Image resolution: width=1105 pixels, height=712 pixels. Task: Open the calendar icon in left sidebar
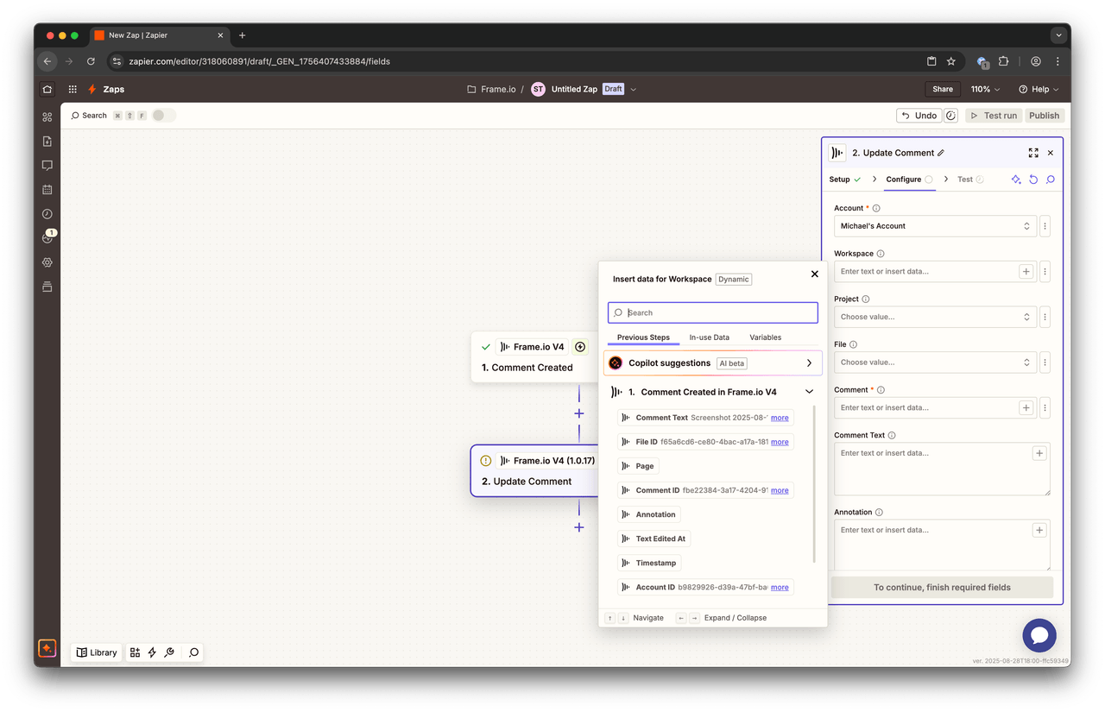coord(47,190)
